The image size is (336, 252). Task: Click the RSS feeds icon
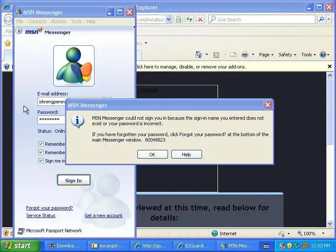(216, 55)
